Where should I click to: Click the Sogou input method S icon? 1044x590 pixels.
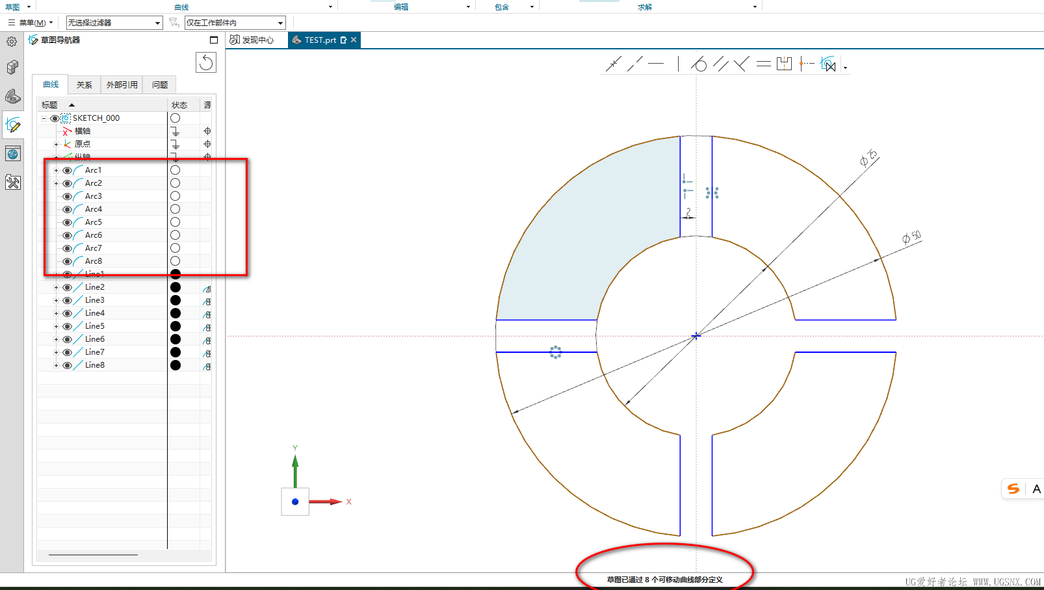click(x=1013, y=489)
